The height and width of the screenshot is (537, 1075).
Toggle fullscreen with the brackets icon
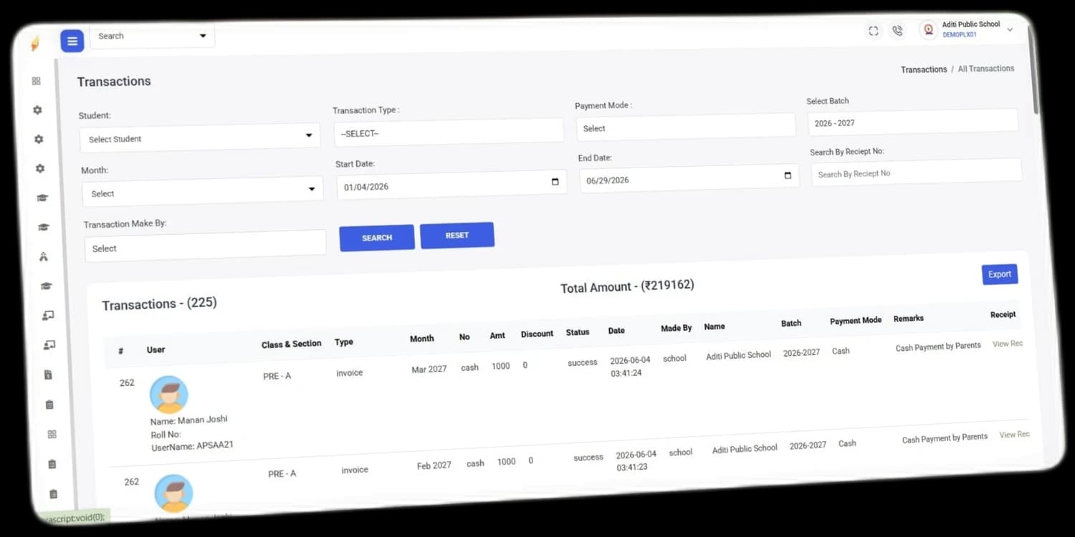[873, 31]
